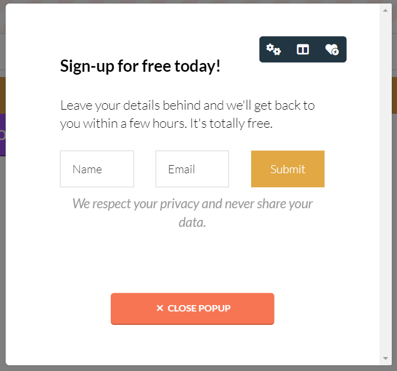Click the dimmed overlay below the popup
Viewport: 397px width, 371px height.
(198, 368)
